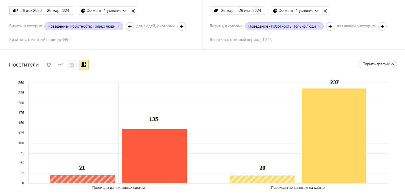
Task: Open the left 'Сегмент: 1 условие' dropdown
Action: point(104,11)
